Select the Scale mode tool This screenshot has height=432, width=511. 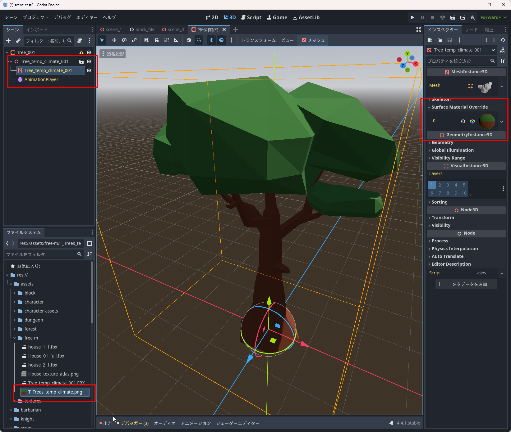click(x=134, y=40)
